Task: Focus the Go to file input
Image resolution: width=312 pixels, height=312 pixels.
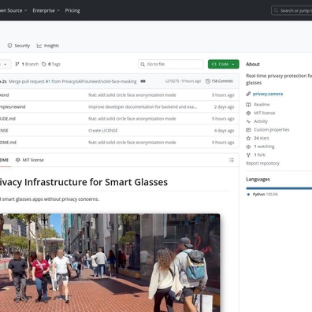Action: [170, 64]
